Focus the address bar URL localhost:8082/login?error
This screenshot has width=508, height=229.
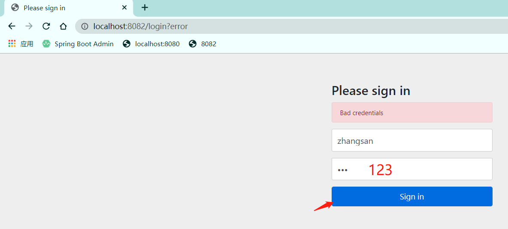tap(141, 27)
